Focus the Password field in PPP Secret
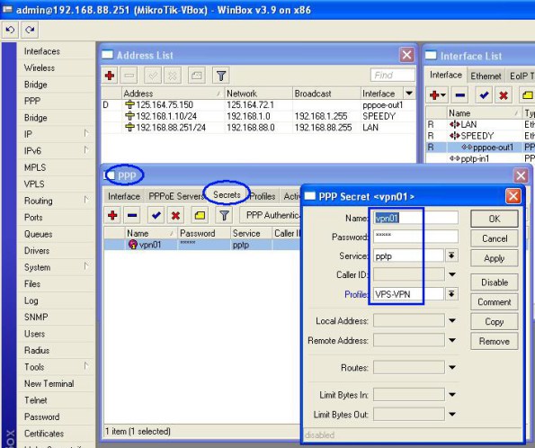 click(415, 237)
